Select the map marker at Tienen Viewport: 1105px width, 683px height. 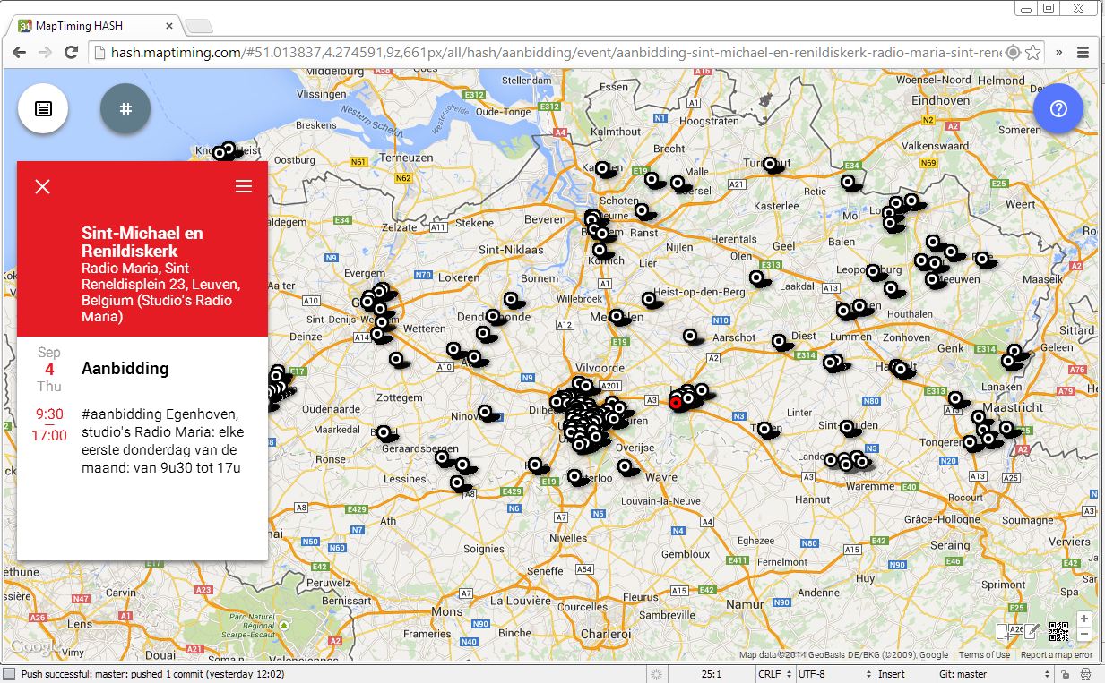coord(765,429)
